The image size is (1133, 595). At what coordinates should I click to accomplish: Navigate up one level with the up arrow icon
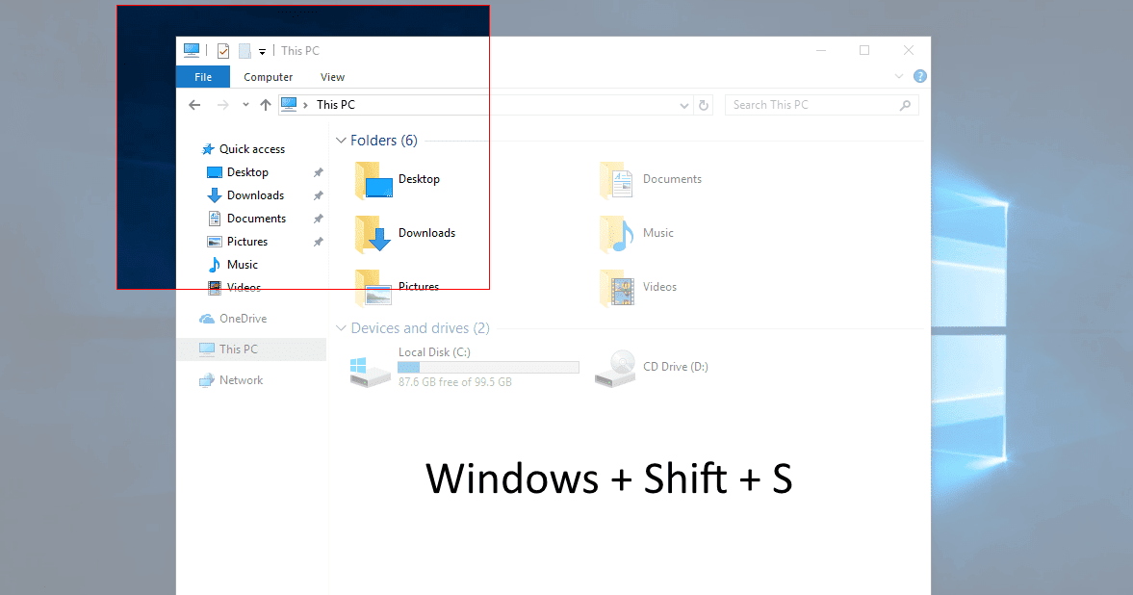coord(265,103)
